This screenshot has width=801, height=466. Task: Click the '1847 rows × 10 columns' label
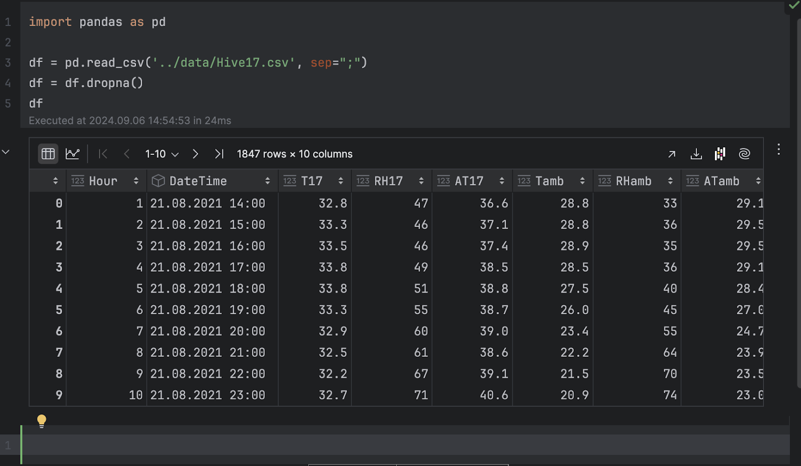tap(294, 154)
